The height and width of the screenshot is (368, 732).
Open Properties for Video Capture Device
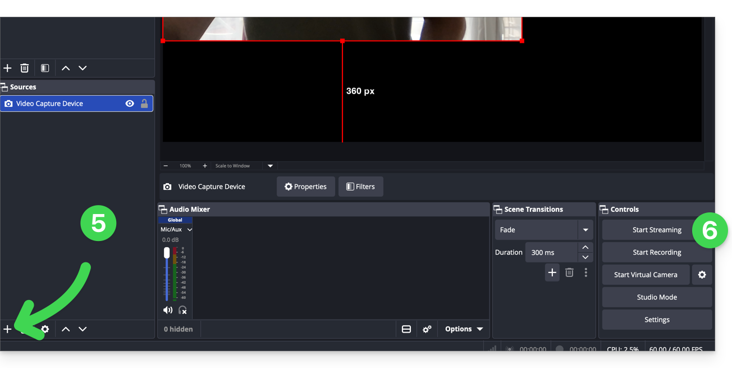pos(305,187)
